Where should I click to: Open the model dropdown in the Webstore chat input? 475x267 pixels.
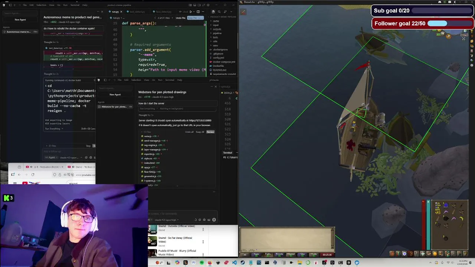(167, 220)
